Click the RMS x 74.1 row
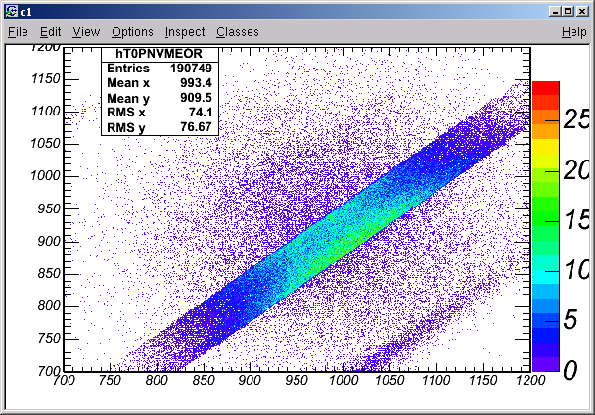The width and height of the screenshot is (595, 415). [160, 113]
